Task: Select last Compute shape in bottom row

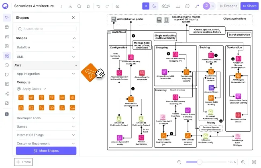Action: pyautogui.click(x=72, y=108)
